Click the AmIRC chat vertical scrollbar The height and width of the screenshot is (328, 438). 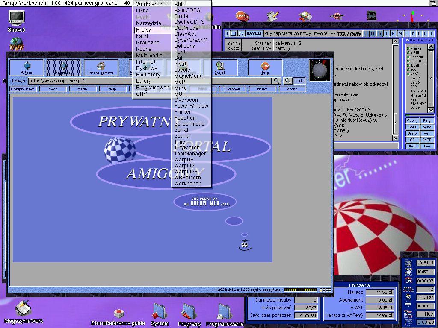click(396, 90)
